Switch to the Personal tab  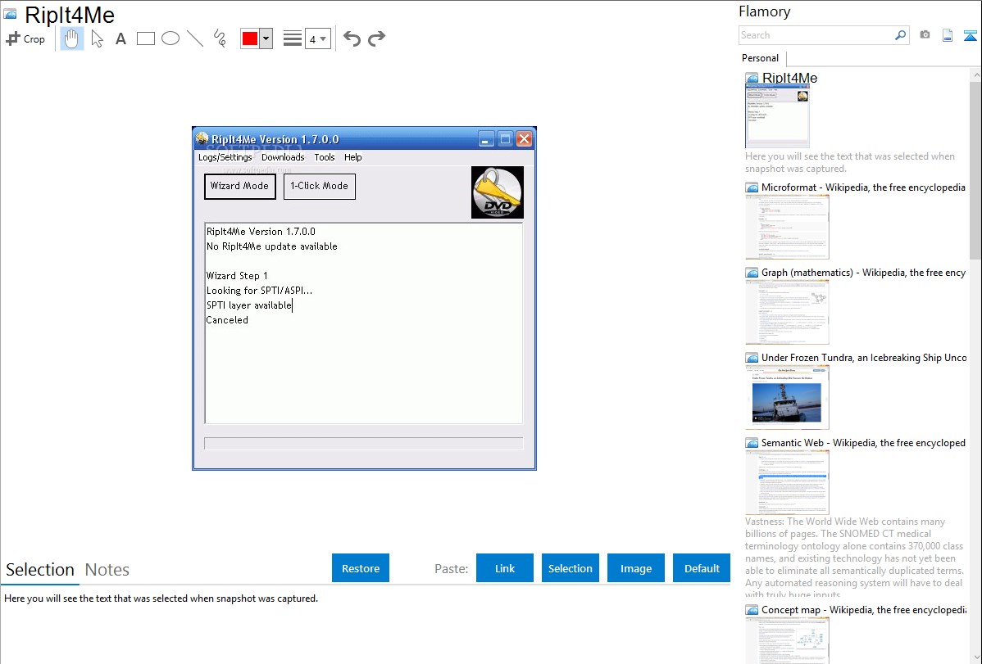(x=761, y=57)
